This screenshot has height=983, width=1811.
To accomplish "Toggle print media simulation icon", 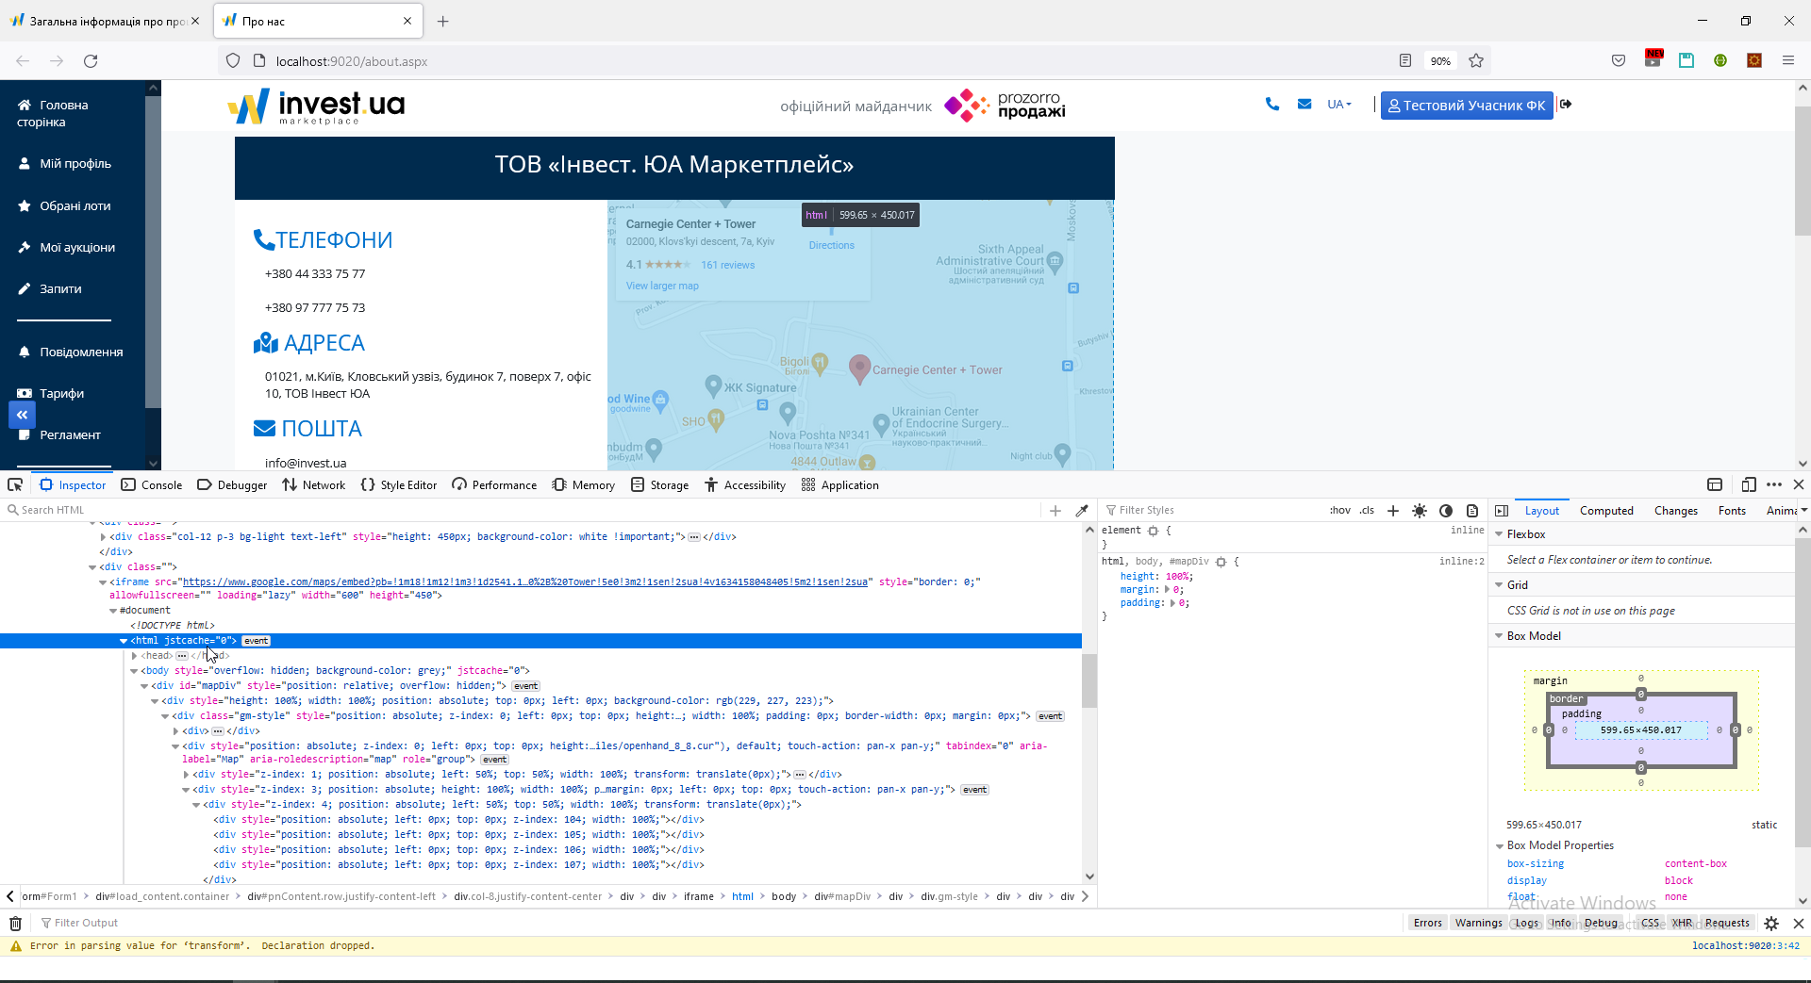I will (1472, 511).
